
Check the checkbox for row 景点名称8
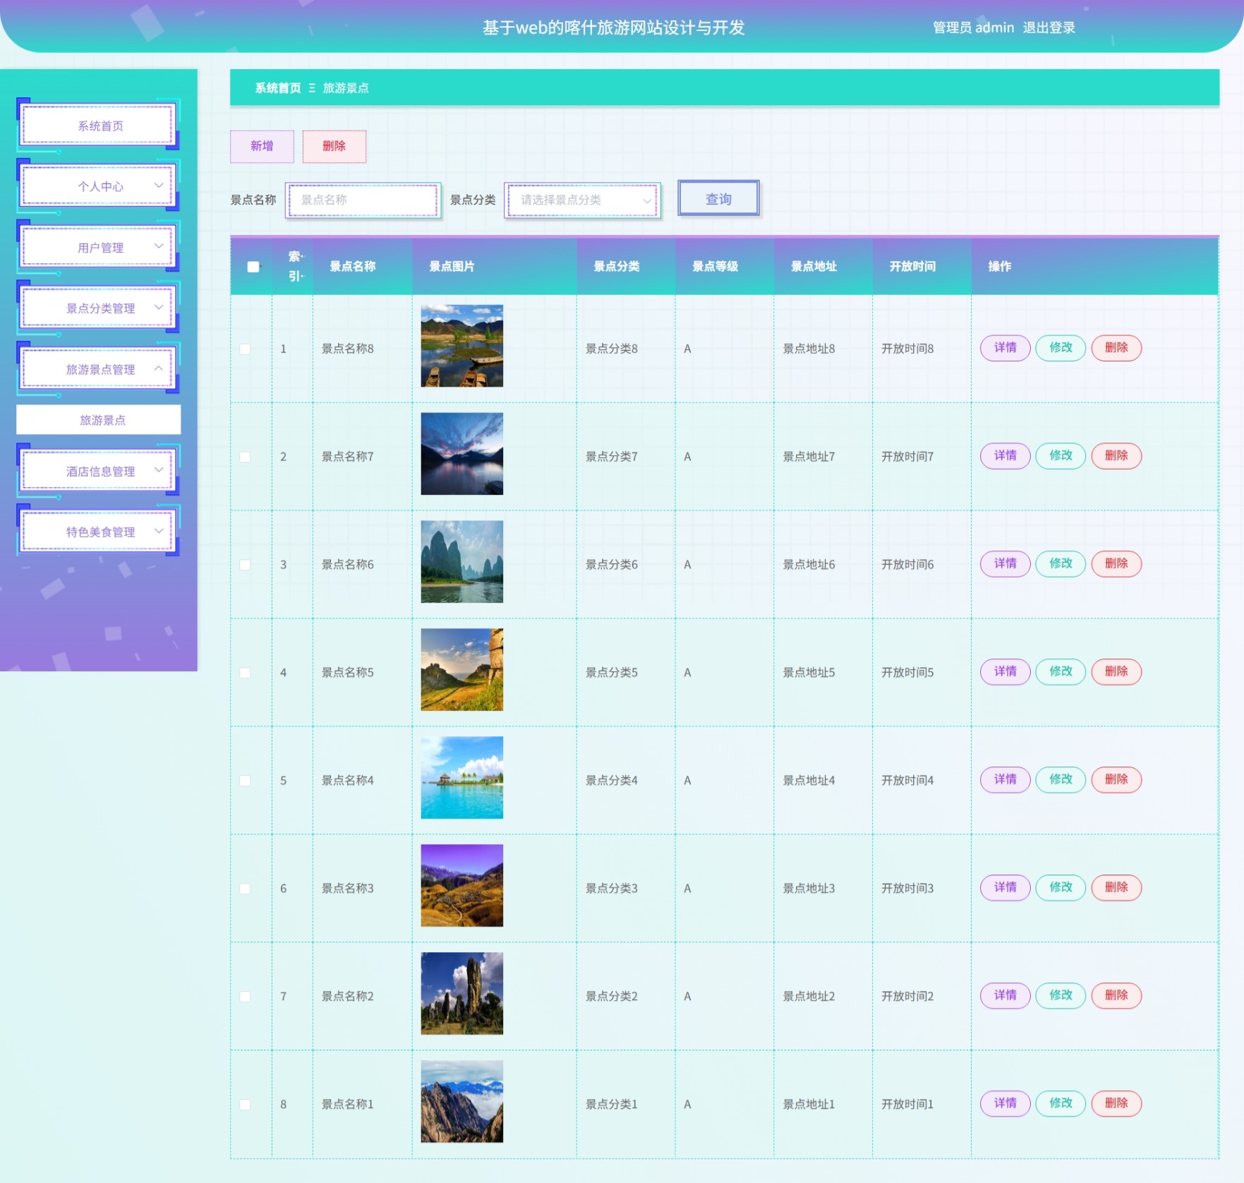click(x=245, y=349)
